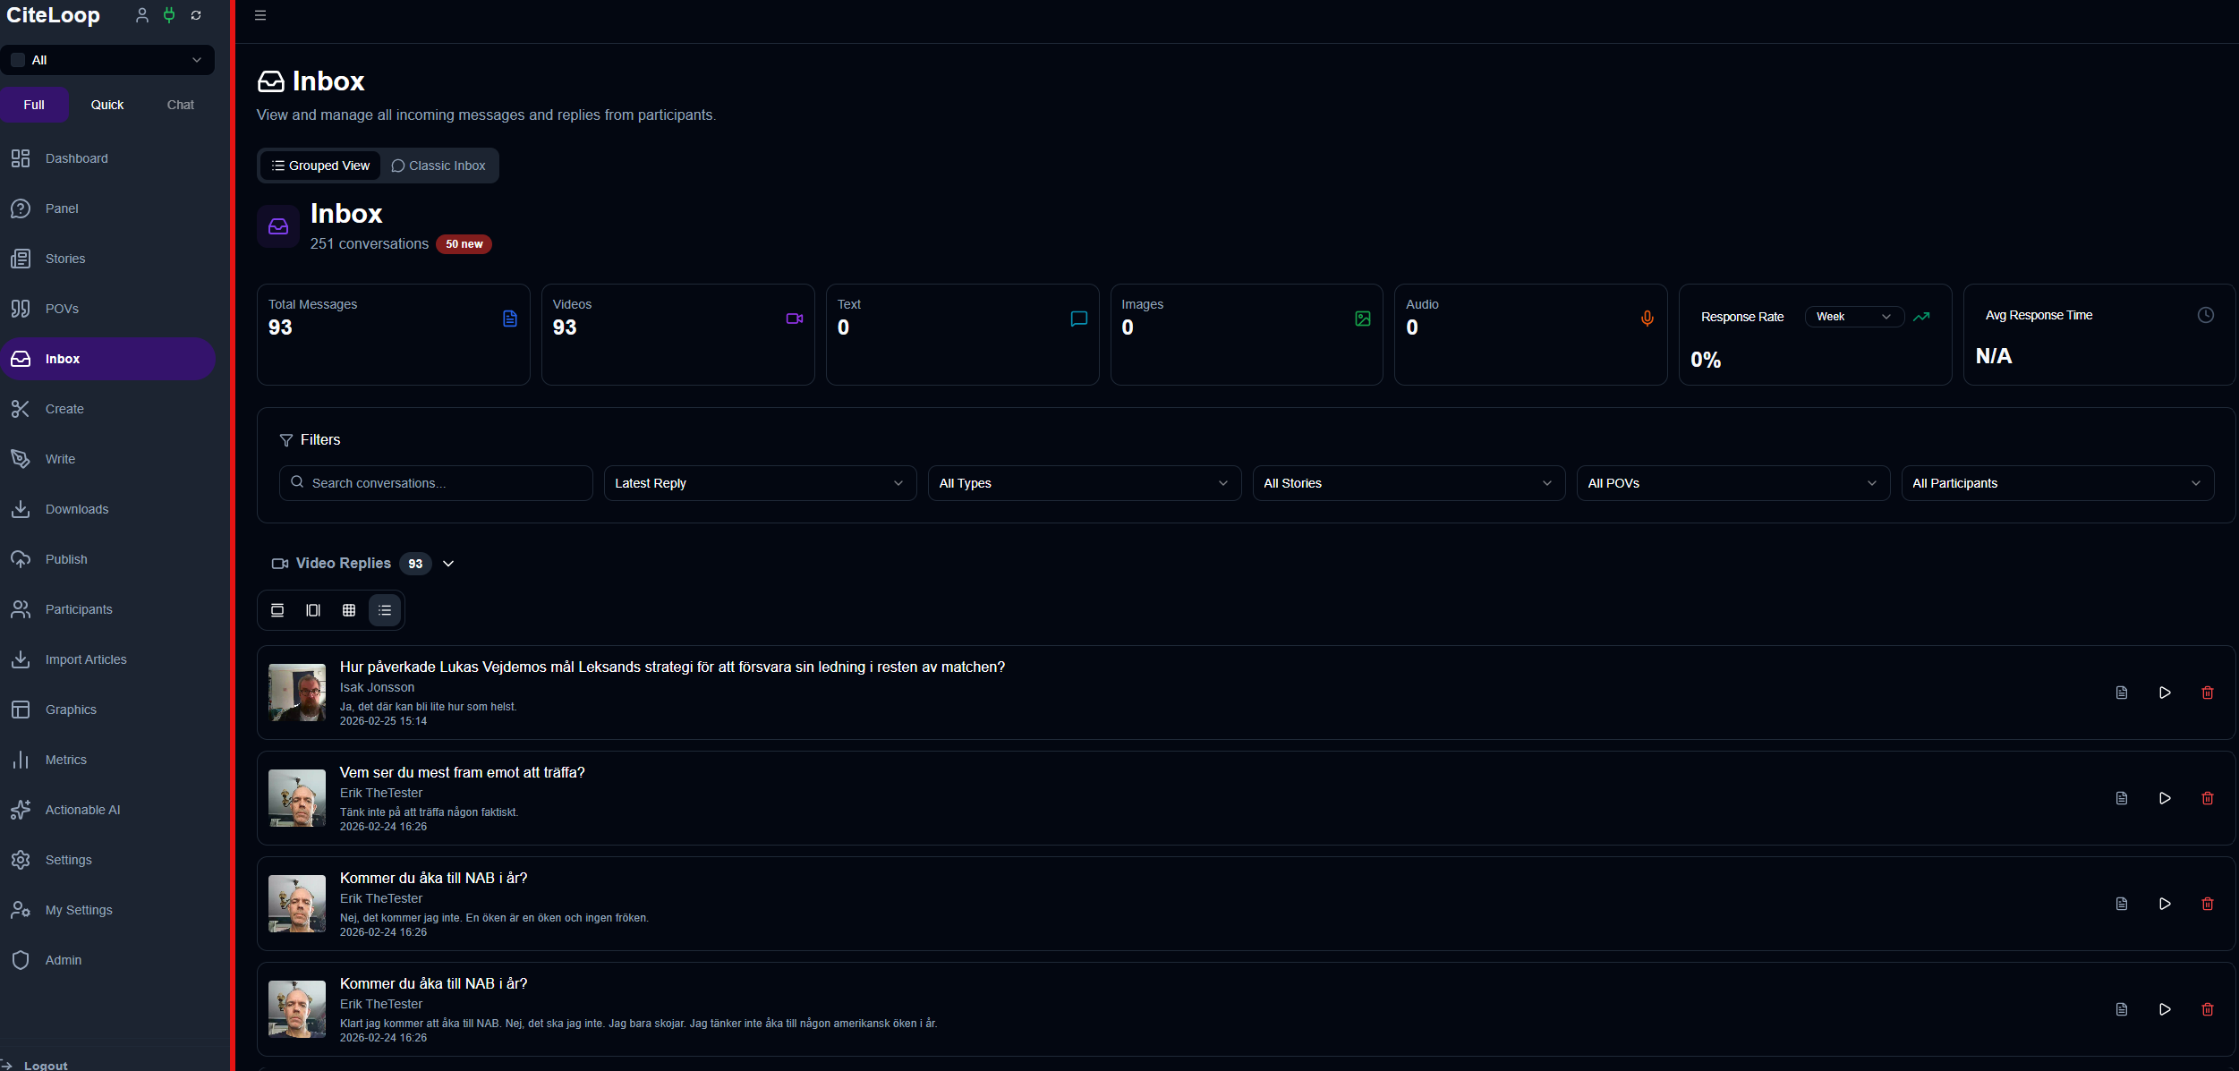Screen dimensions: 2239x1071
Task: Play the 'Vem ser du mest' video
Action: point(2165,798)
